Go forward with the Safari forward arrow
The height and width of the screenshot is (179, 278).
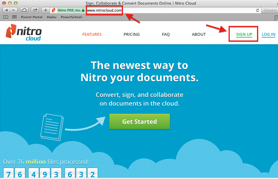pos(14,10)
